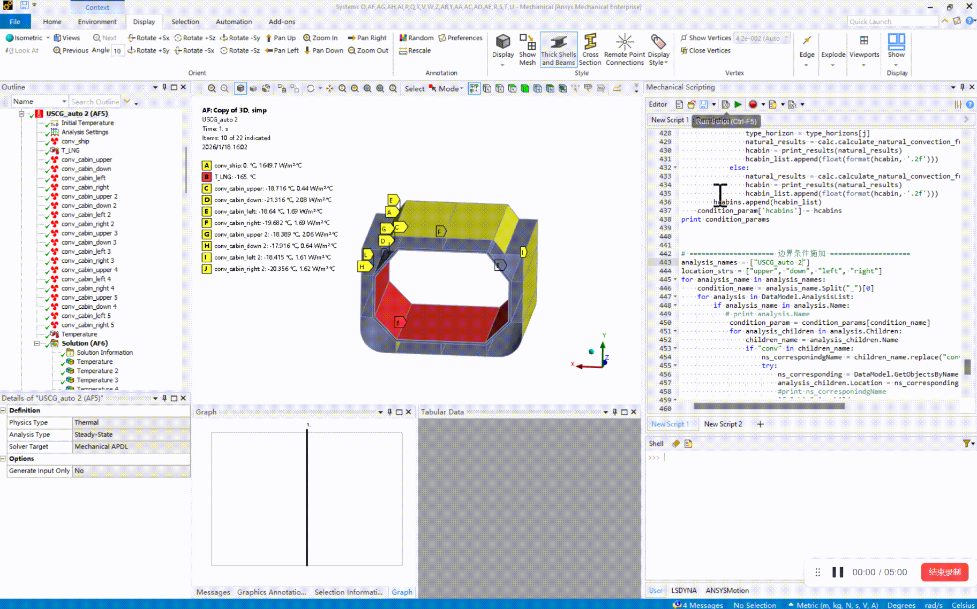Pin the Mechanical Scripting panel
This screenshot has width=977, height=609.
pos(963,87)
